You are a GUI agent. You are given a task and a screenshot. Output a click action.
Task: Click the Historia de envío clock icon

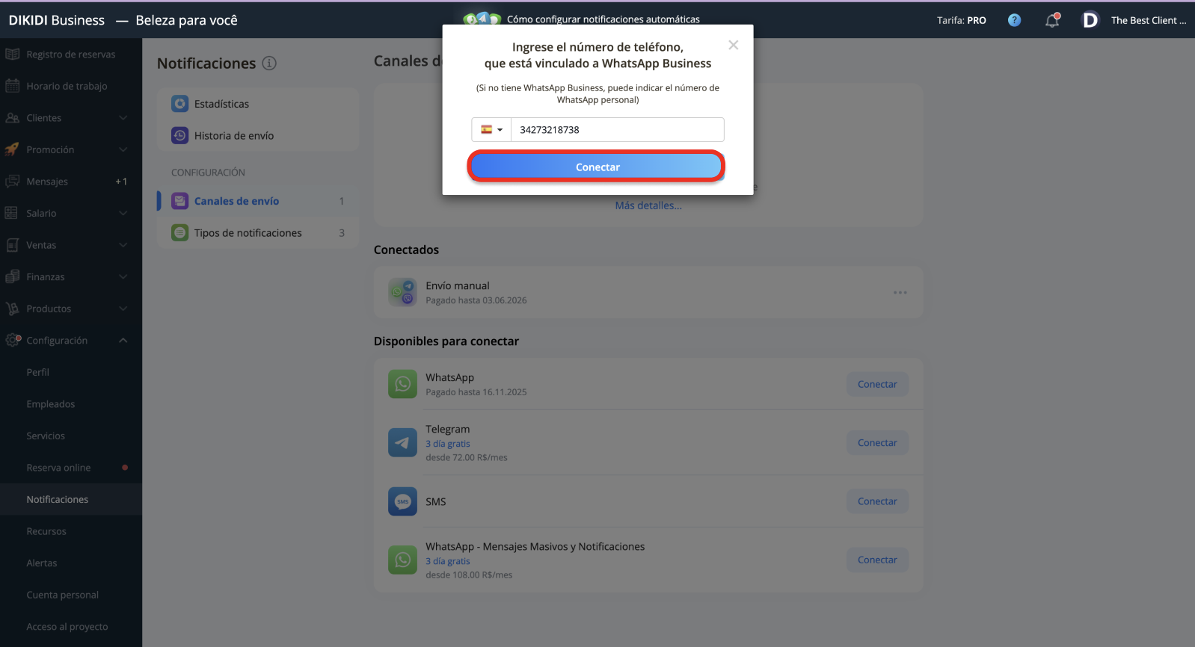179,135
